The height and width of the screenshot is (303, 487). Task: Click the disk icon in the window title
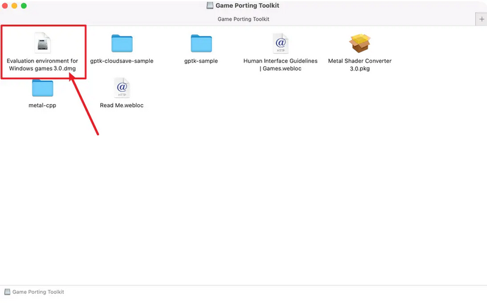tap(210, 5)
